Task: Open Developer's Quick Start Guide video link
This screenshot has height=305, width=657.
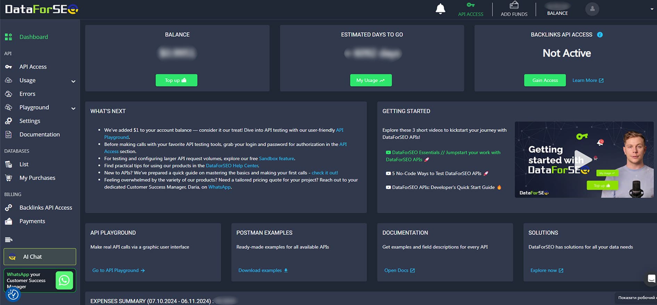Action: pos(443,187)
